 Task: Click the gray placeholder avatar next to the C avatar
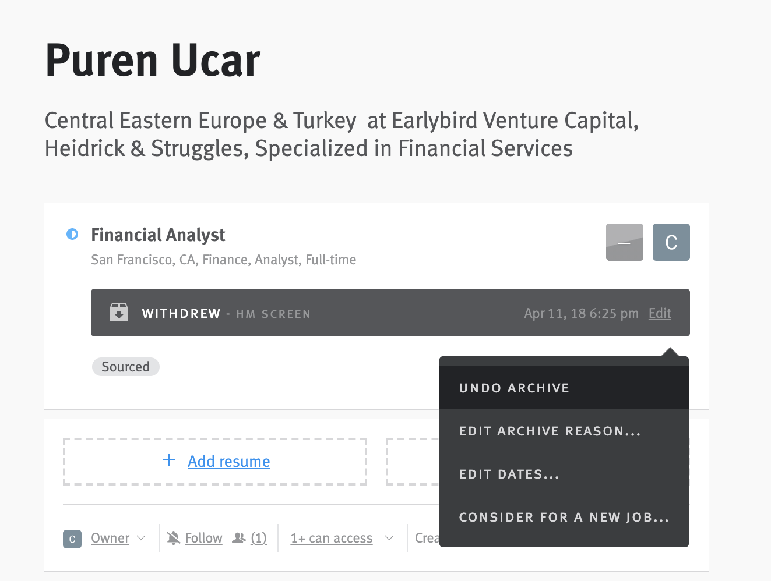(x=624, y=242)
